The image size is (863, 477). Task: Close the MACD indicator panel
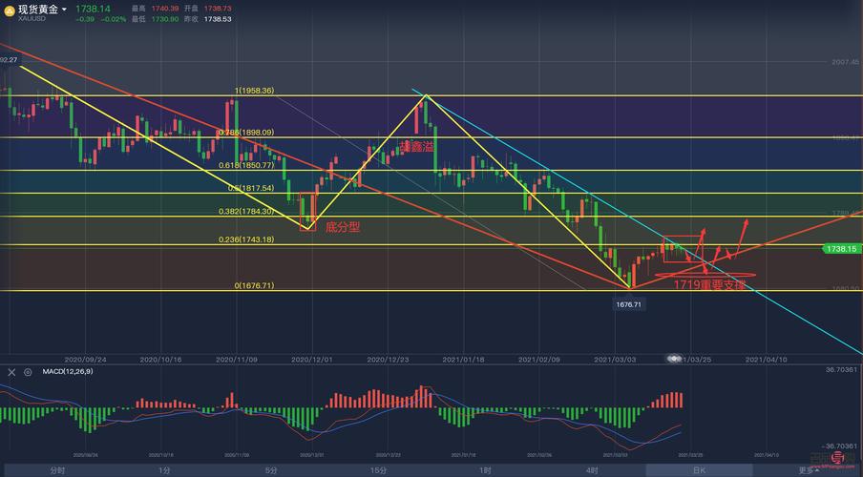pos(12,371)
